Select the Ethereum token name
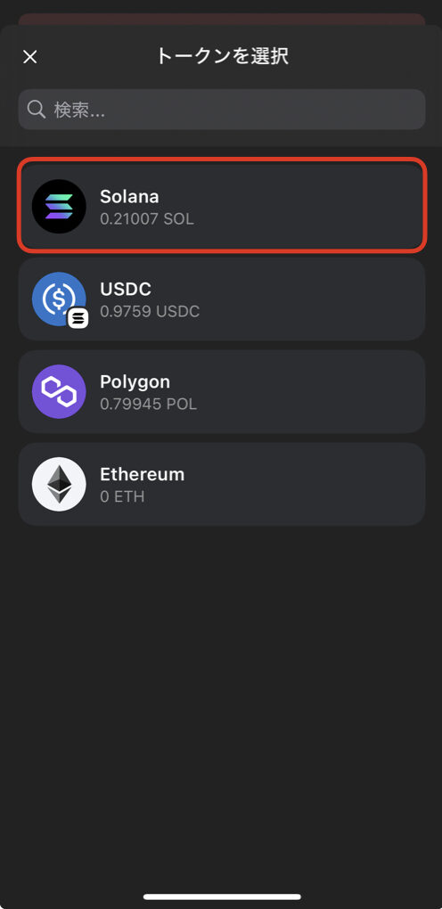 tap(142, 474)
